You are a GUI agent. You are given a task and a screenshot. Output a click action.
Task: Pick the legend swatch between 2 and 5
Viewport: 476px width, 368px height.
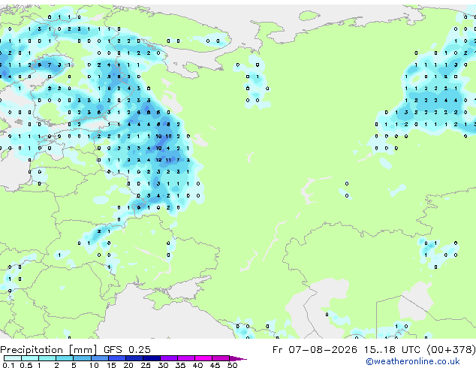[x=65, y=358]
